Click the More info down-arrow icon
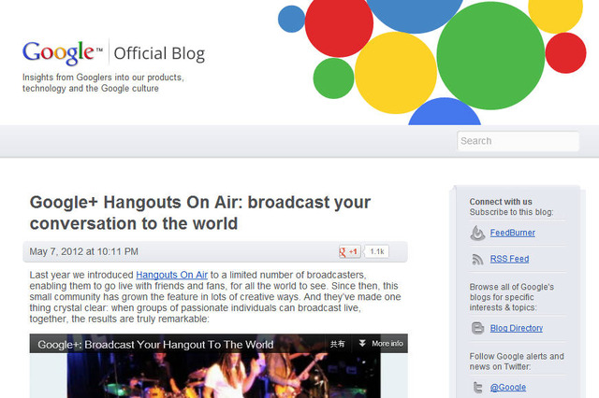The image size is (599, 398). [x=362, y=344]
